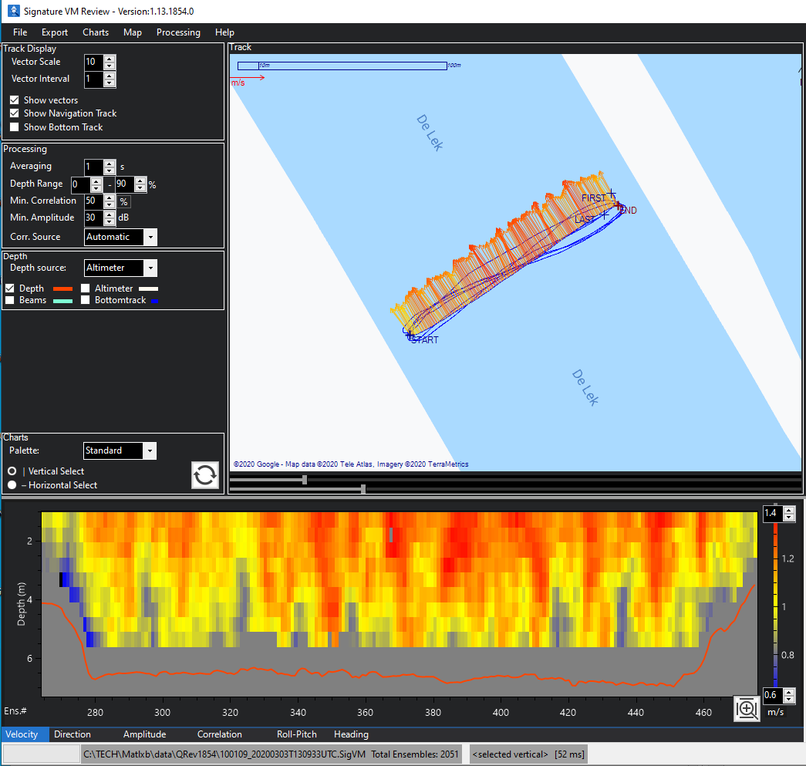
Task: Enable the Show Bottom Track checkbox
Action: click(15, 127)
